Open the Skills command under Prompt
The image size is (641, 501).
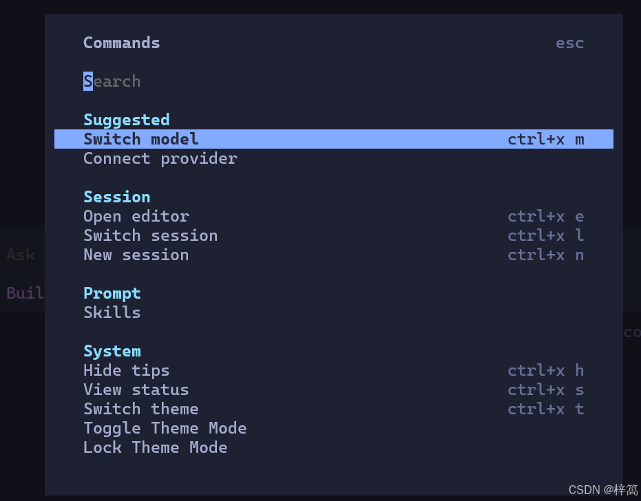(333, 312)
